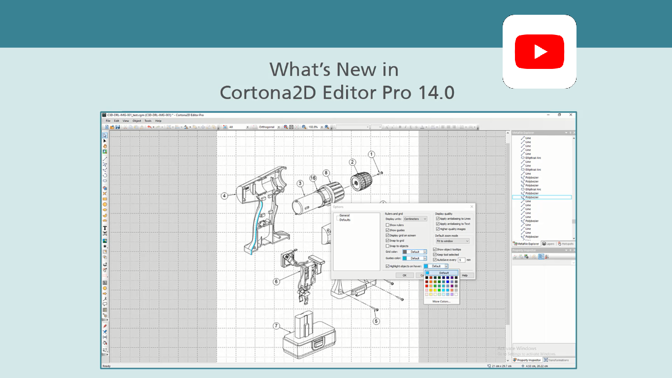The height and width of the screenshot is (378, 672).
Task: Click the zoom out magnifier icon
Action: [x=304, y=127]
